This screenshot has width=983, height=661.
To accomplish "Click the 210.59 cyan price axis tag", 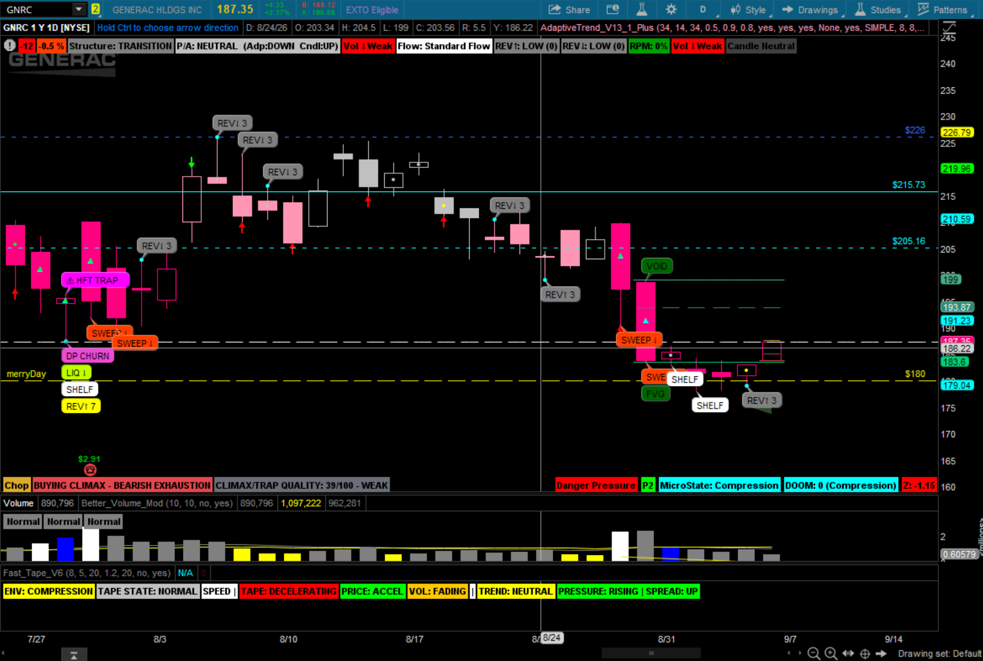I will click(957, 219).
